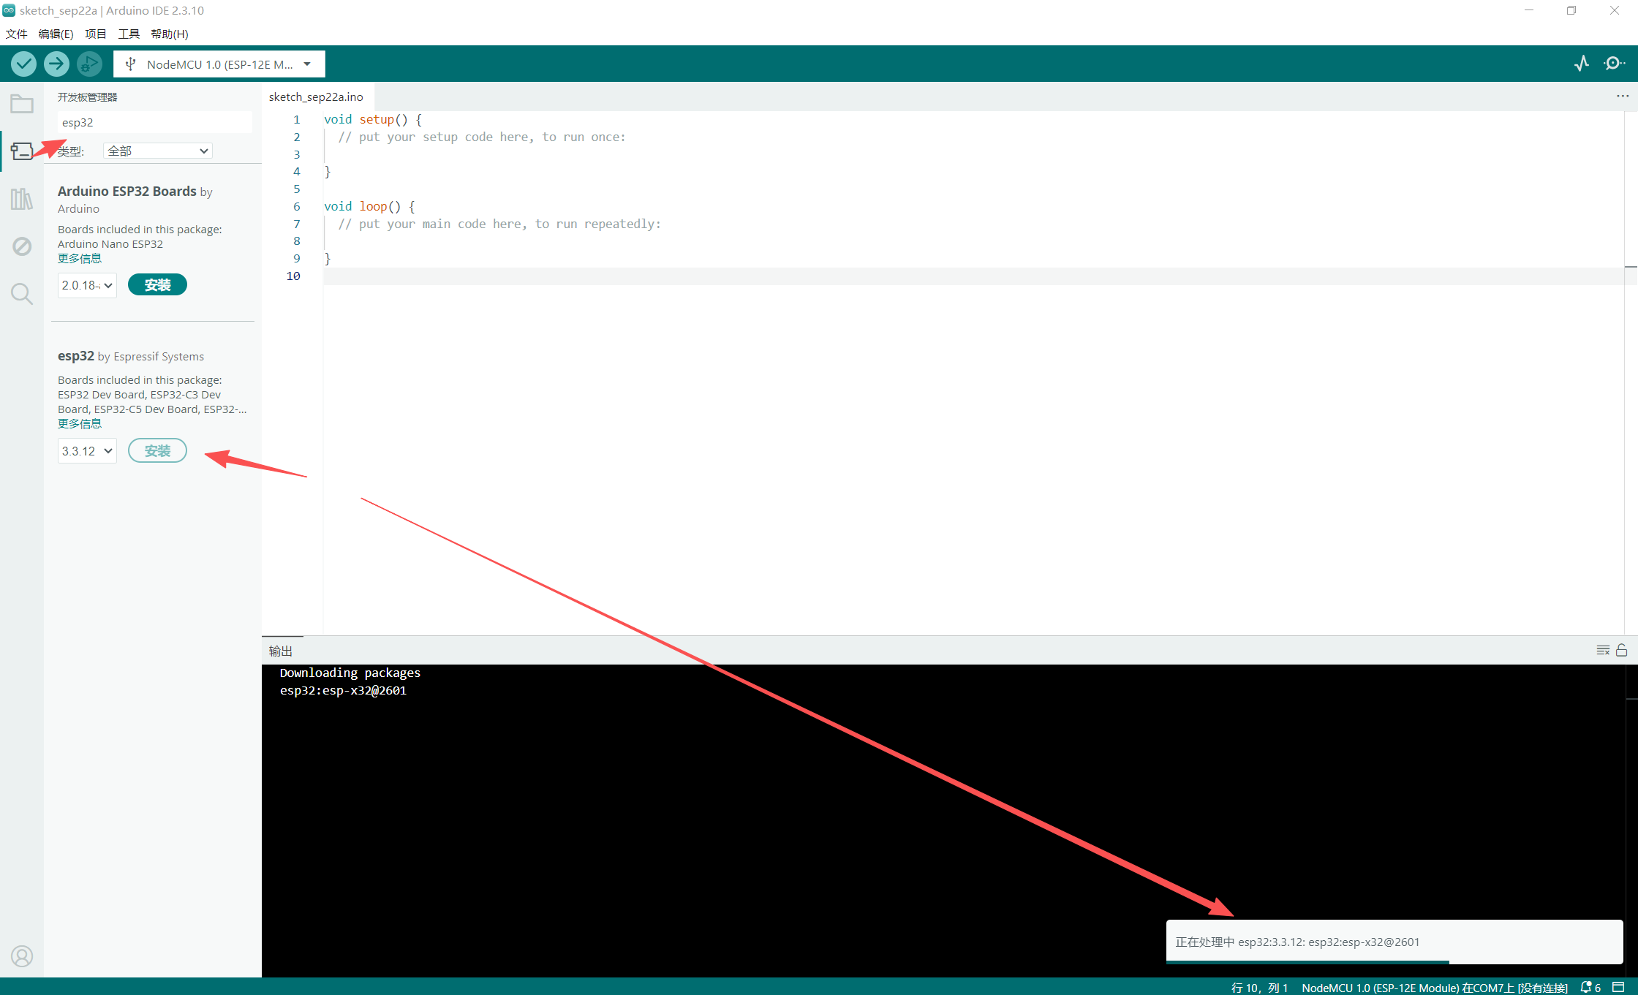Click the main code comment on line 7

(x=499, y=224)
